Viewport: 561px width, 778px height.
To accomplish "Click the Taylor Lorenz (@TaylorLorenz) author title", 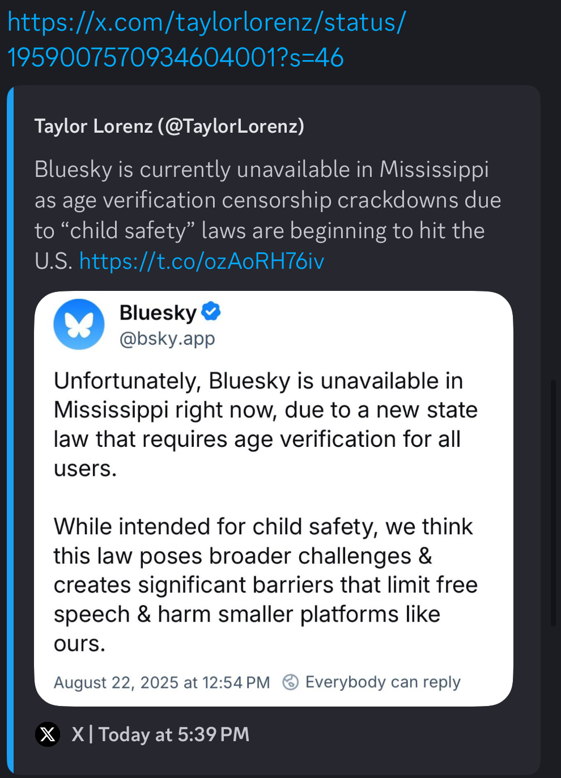I will (169, 126).
